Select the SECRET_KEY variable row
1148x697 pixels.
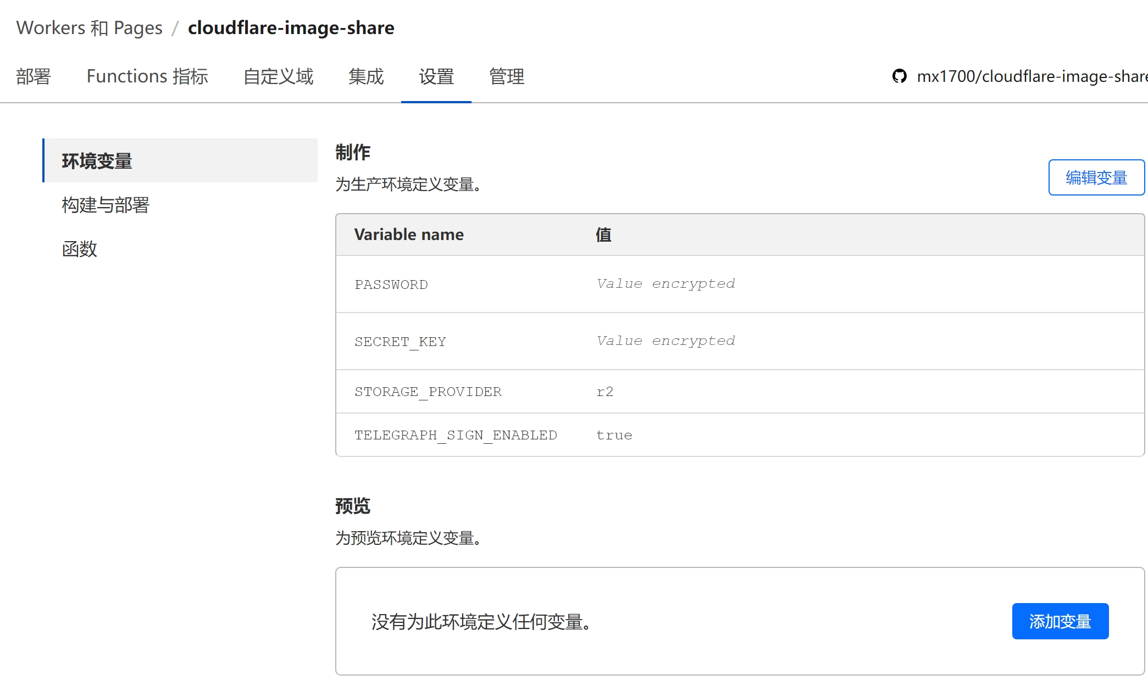401,341
